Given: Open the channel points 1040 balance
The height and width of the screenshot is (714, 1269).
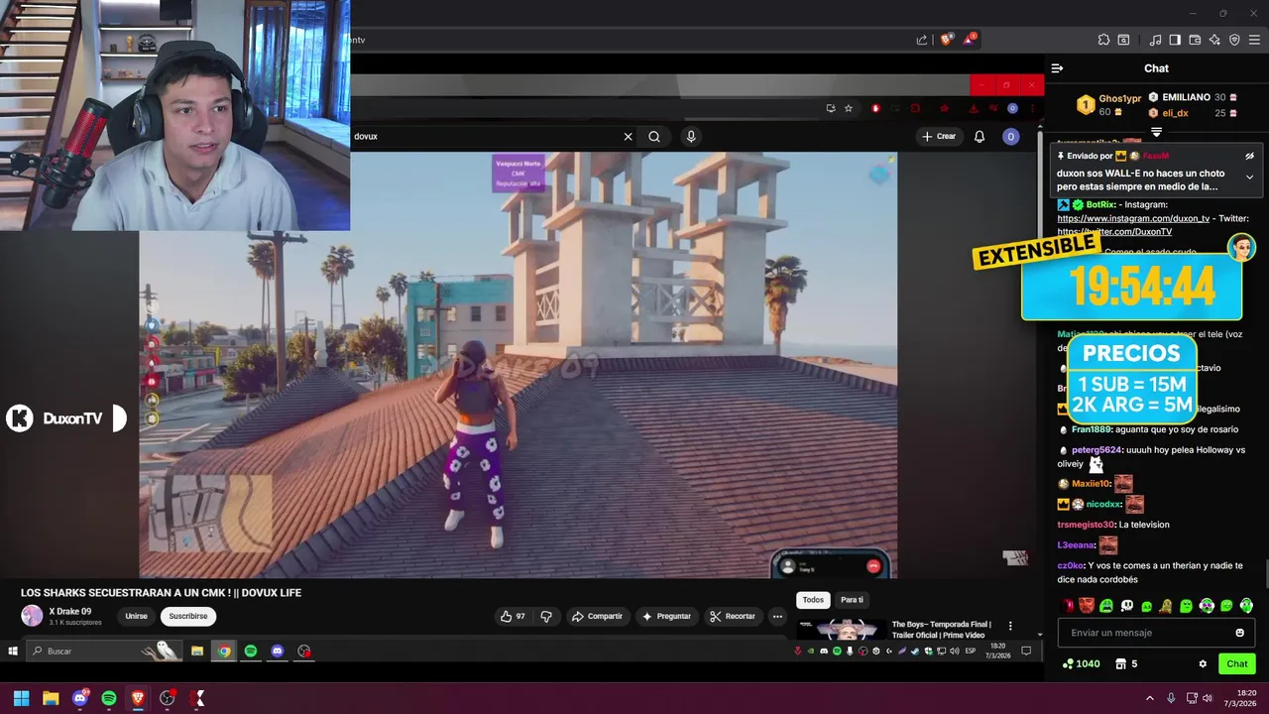Looking at the screenshot, I should (x=1081, y=663).
